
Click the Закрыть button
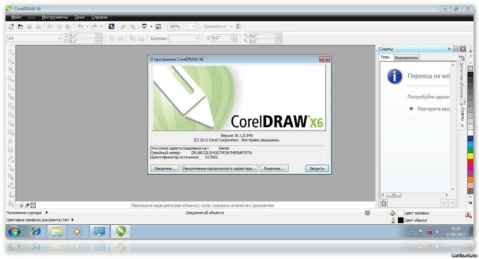(x=317, y=168)
